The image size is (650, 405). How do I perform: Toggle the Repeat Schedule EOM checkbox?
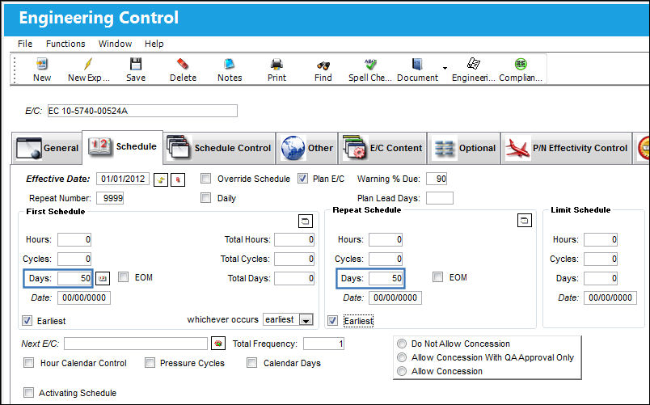[x=437, y=277]
